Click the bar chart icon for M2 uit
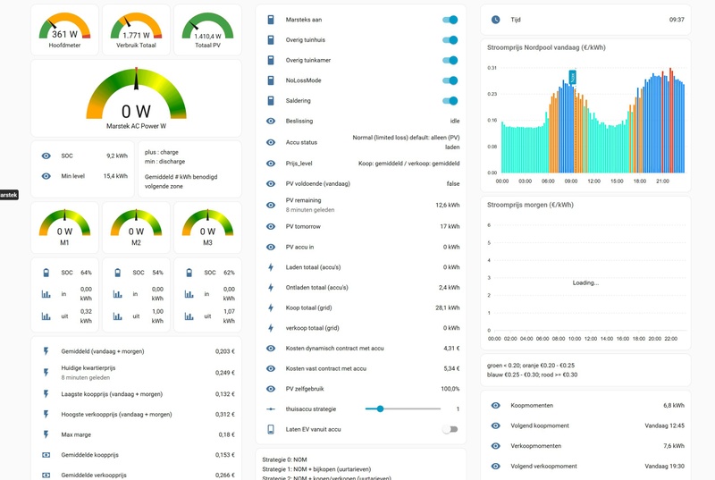This screenshot has width=715, height=480. coord(118,316)
